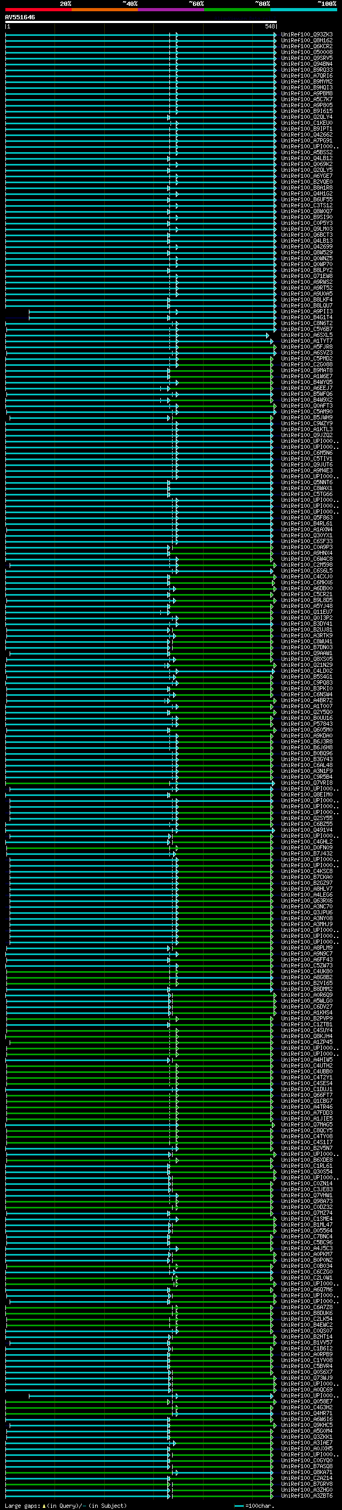This screenshot has width=342, height=1510.
Task: Select the UniRef100_Q7VRI8 label
Action: click(307, 783)
